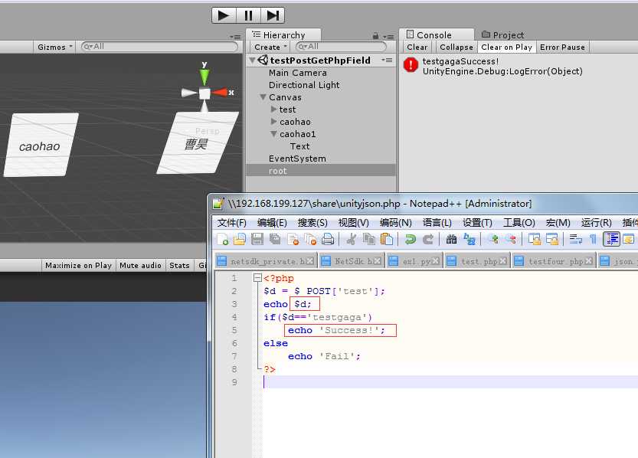The width and height of the screenshot is (638, 458).
Task: Click the Save icon in Notepad++
Action: [x=257, y=239]
